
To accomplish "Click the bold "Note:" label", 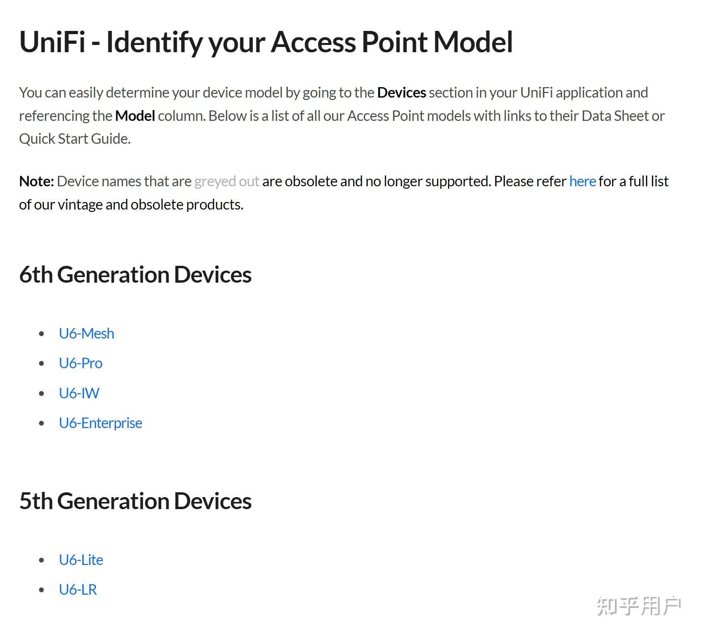I will (36, 181).
